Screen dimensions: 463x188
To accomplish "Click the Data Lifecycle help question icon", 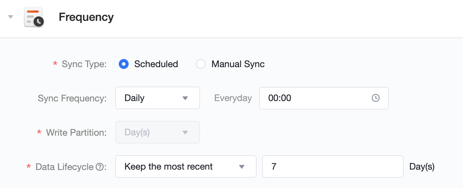I will [x=100, y=167].
